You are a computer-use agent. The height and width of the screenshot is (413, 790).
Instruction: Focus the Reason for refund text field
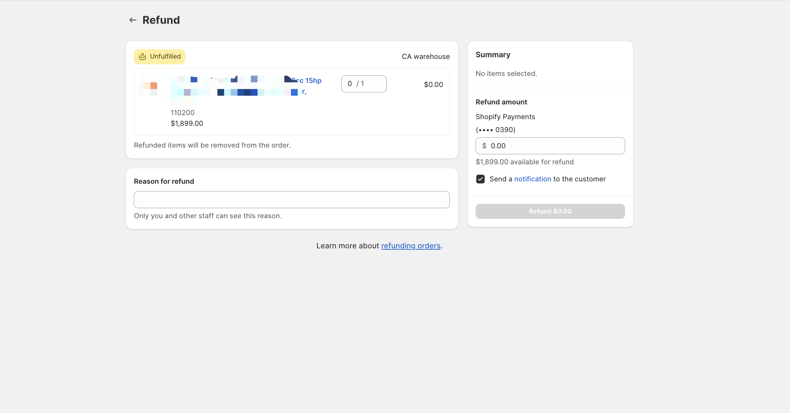tap(292, 200)
